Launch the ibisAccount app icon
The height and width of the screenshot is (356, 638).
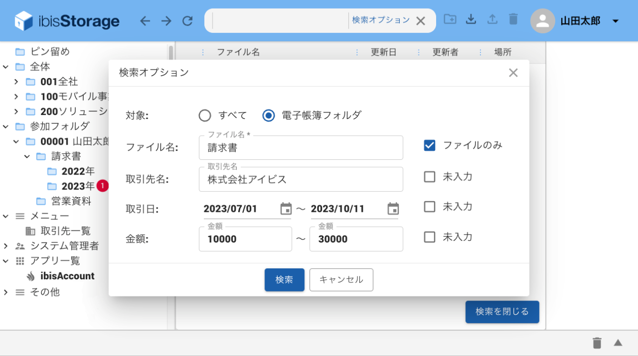point(30,276)
